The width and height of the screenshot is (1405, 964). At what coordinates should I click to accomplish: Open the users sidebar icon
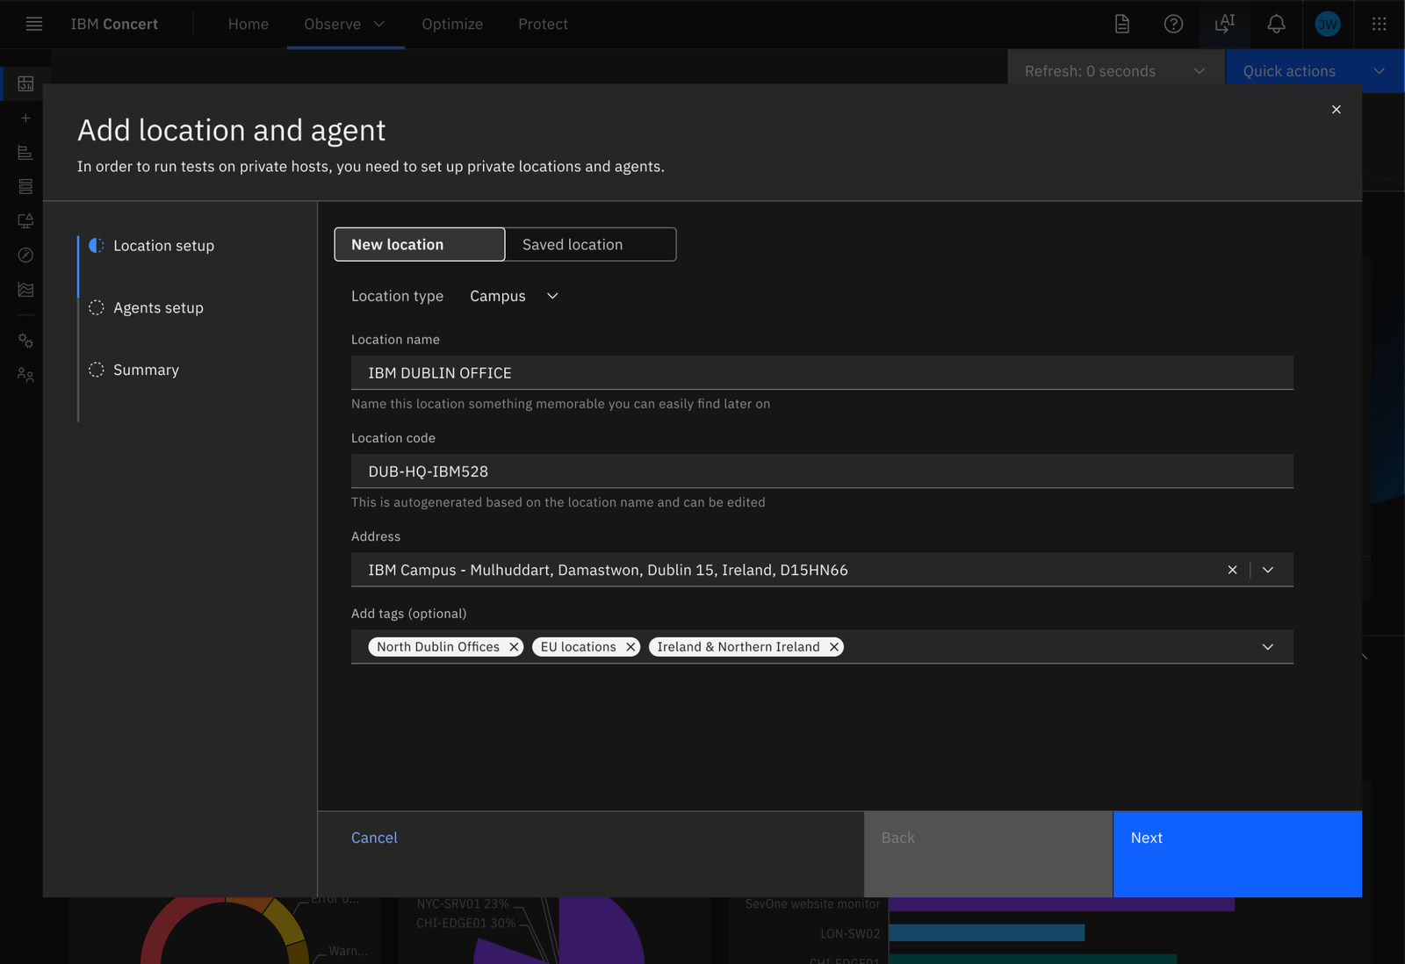pos(25,375)
